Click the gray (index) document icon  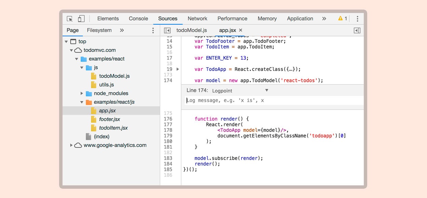point(88,137)
